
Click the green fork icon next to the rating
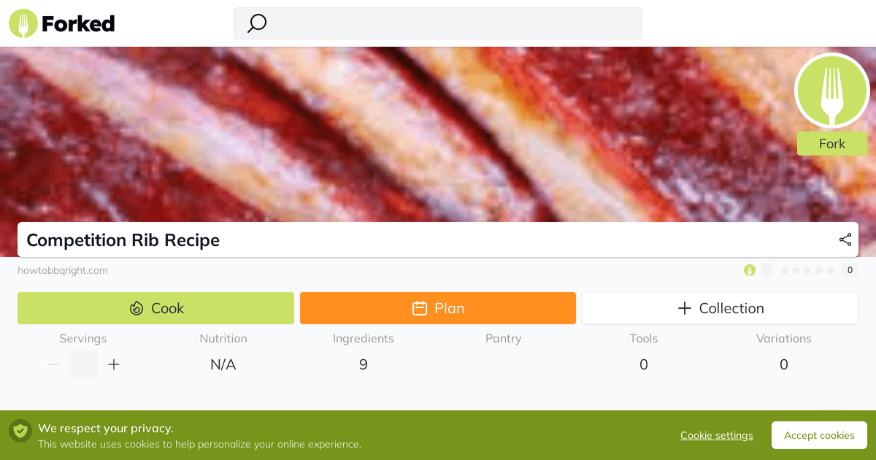pyautogui.click(x=750, y=270)
